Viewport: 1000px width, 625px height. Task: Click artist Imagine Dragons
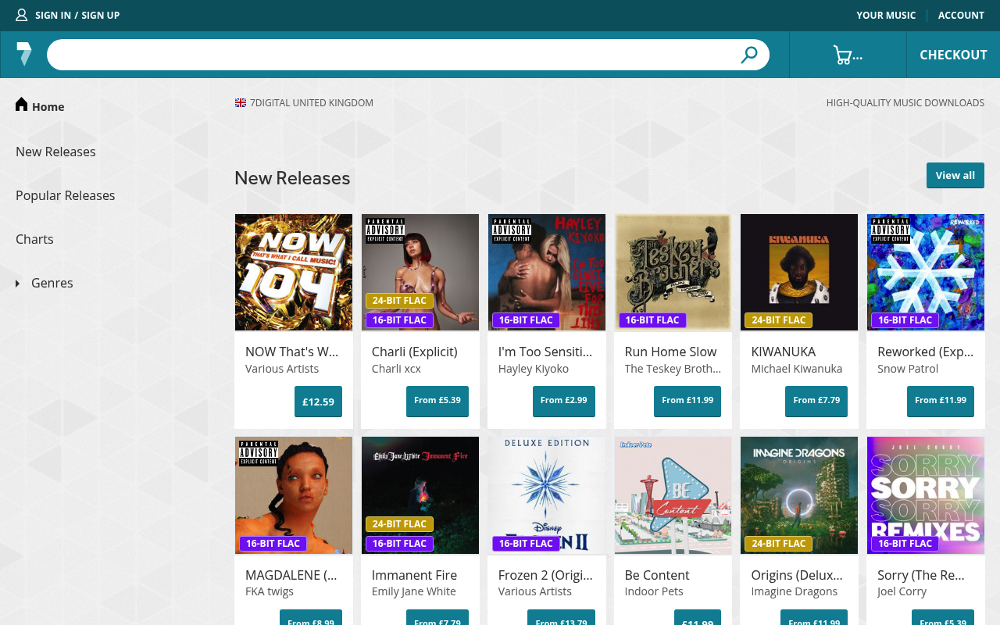(795, 591)
